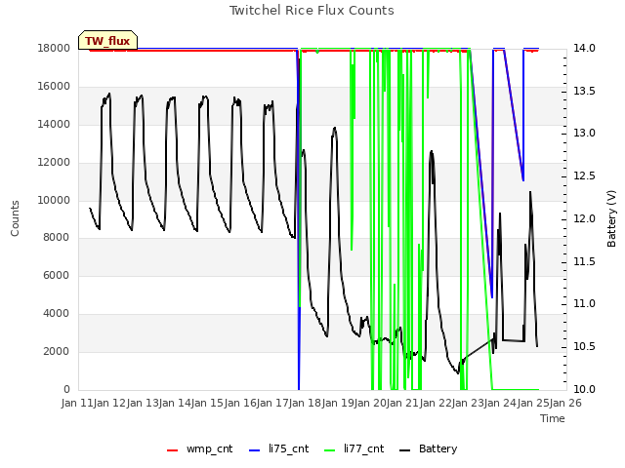
Task: Click the green li77_cnt legend swatch
Action: 330,450
